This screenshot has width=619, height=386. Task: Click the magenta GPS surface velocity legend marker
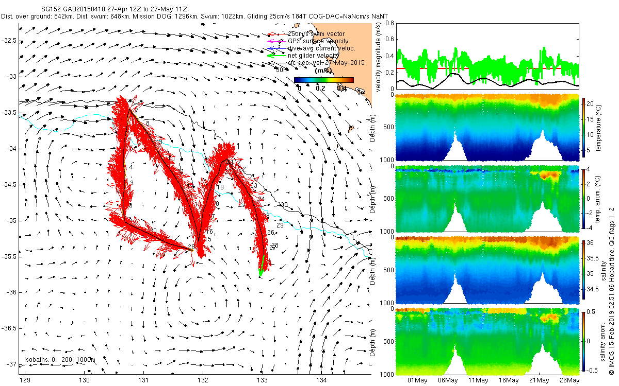(276, 41)
